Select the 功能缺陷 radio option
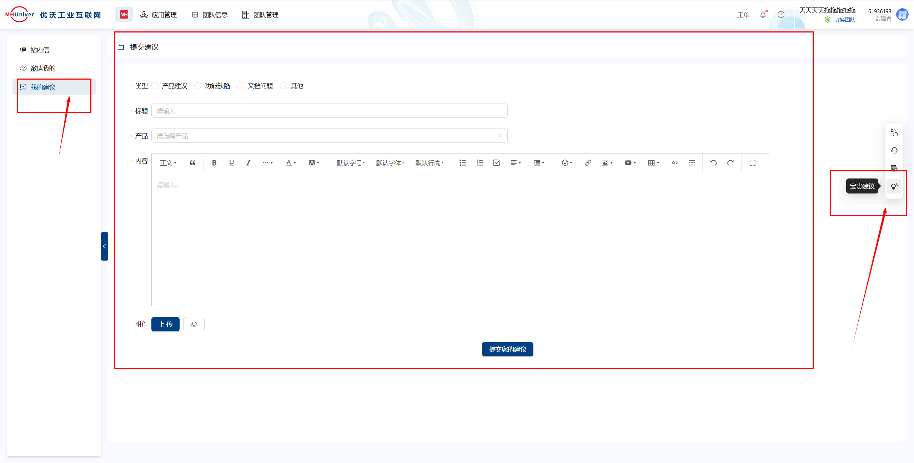The image size is (914, 463). (x=198, y=86)
